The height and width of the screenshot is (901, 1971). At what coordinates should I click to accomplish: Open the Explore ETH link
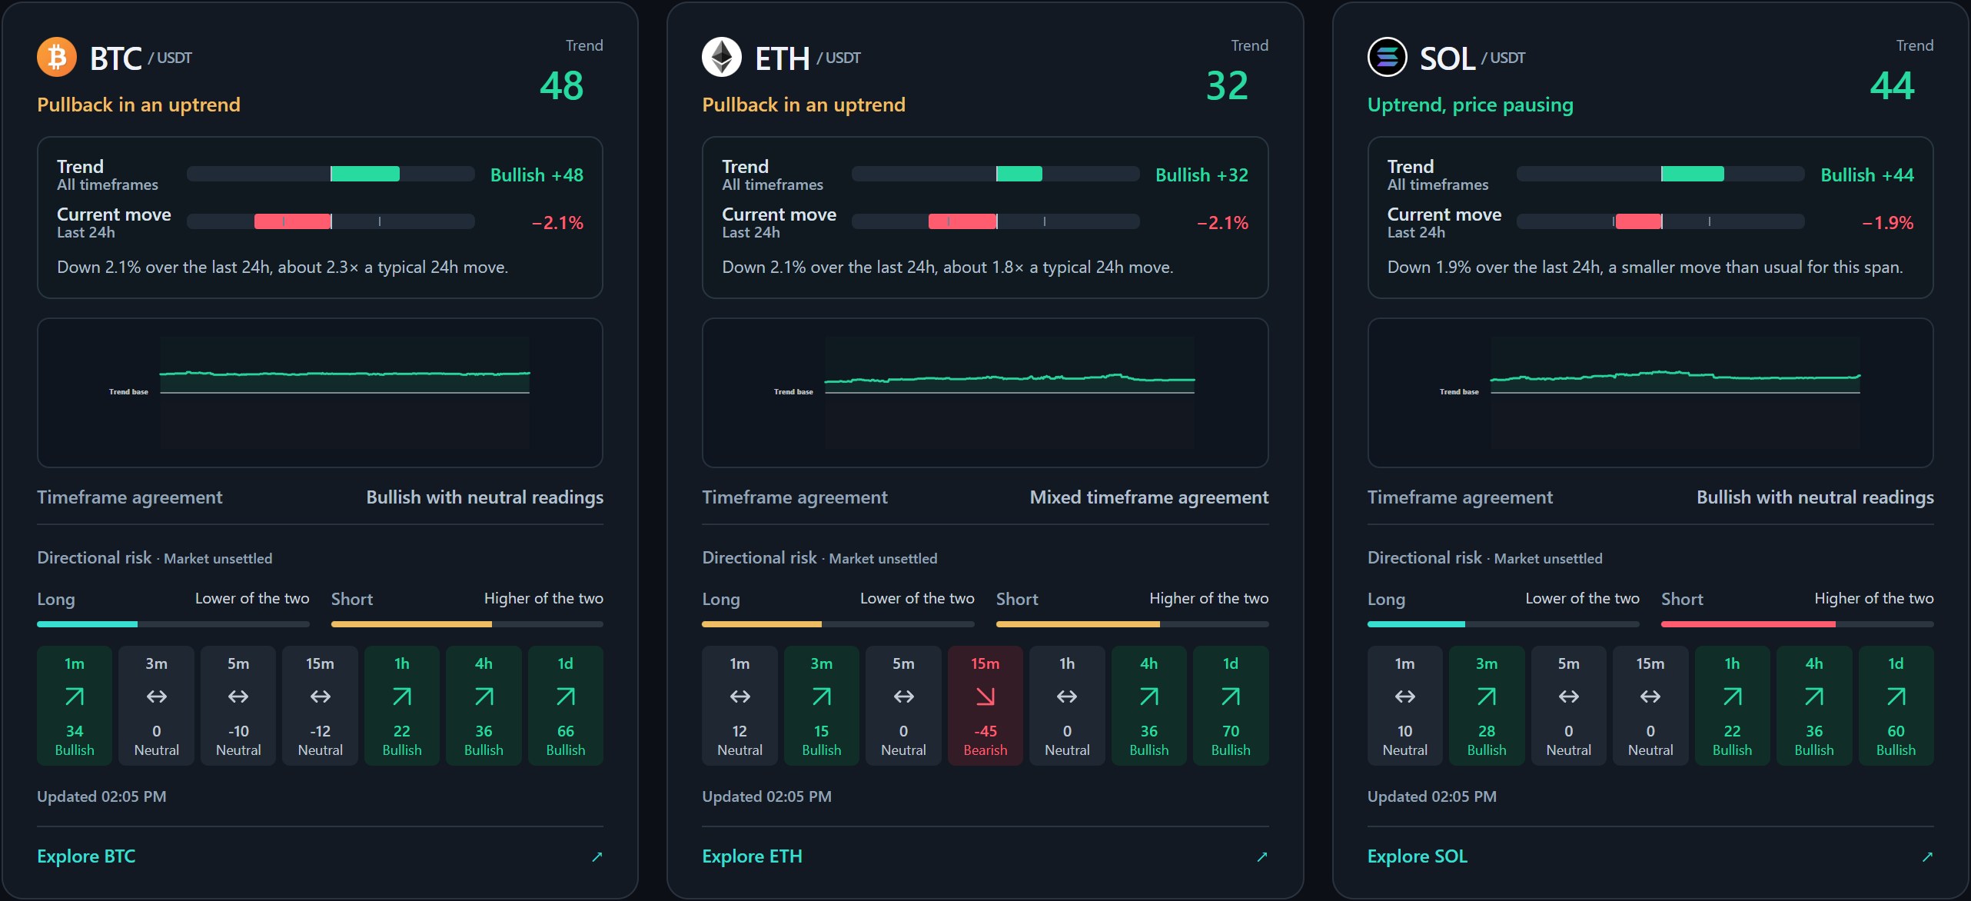pyautogui.click(x=752, y=856)
